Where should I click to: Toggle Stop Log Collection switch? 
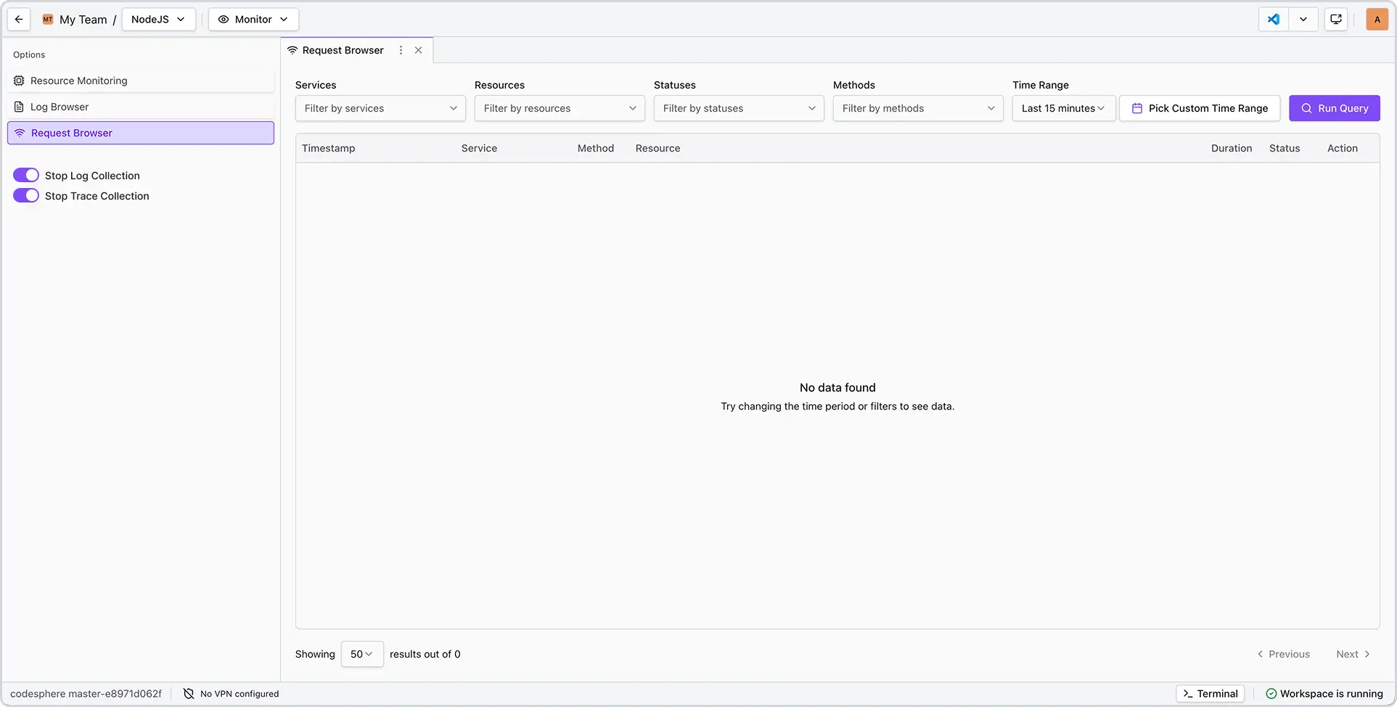pos(26,176)
